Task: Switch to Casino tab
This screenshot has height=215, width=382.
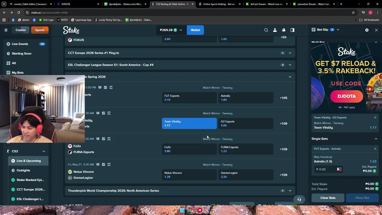Action: click(x=21, y=30)
